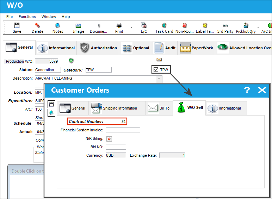The height and width of the screenshot is (199, 272).
Task: Open the Non-Routine toolbar icon
Action: point(184,25)
